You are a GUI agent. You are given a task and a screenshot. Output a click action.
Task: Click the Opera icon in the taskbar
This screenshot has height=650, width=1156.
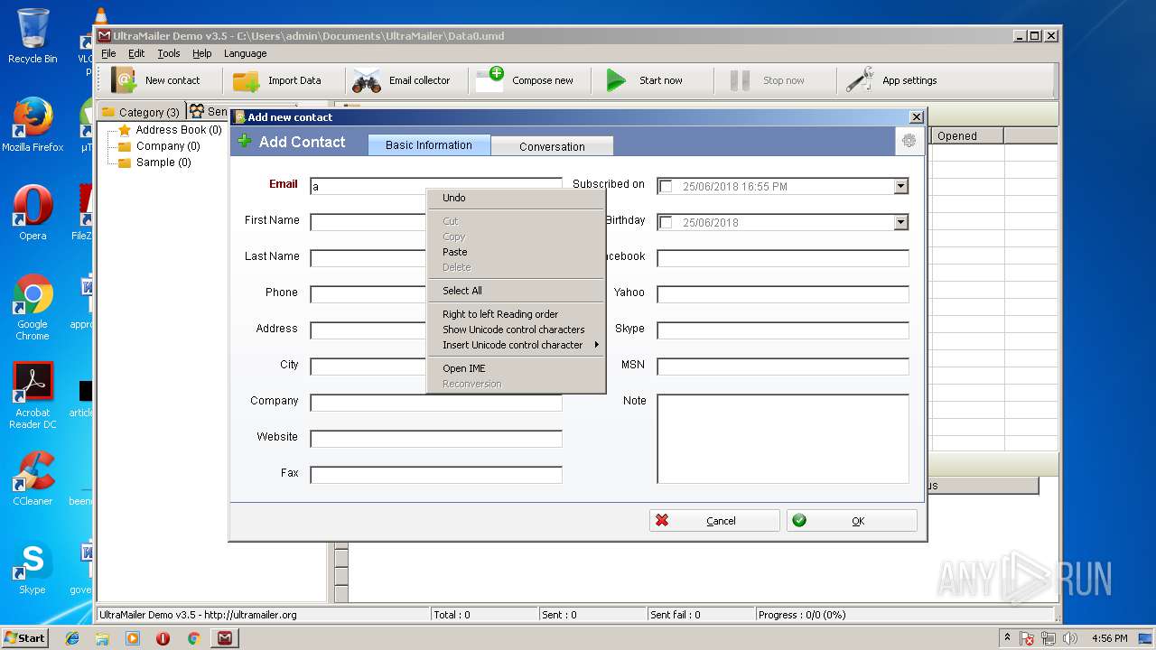pyautogui.click(x=163, y=638)
